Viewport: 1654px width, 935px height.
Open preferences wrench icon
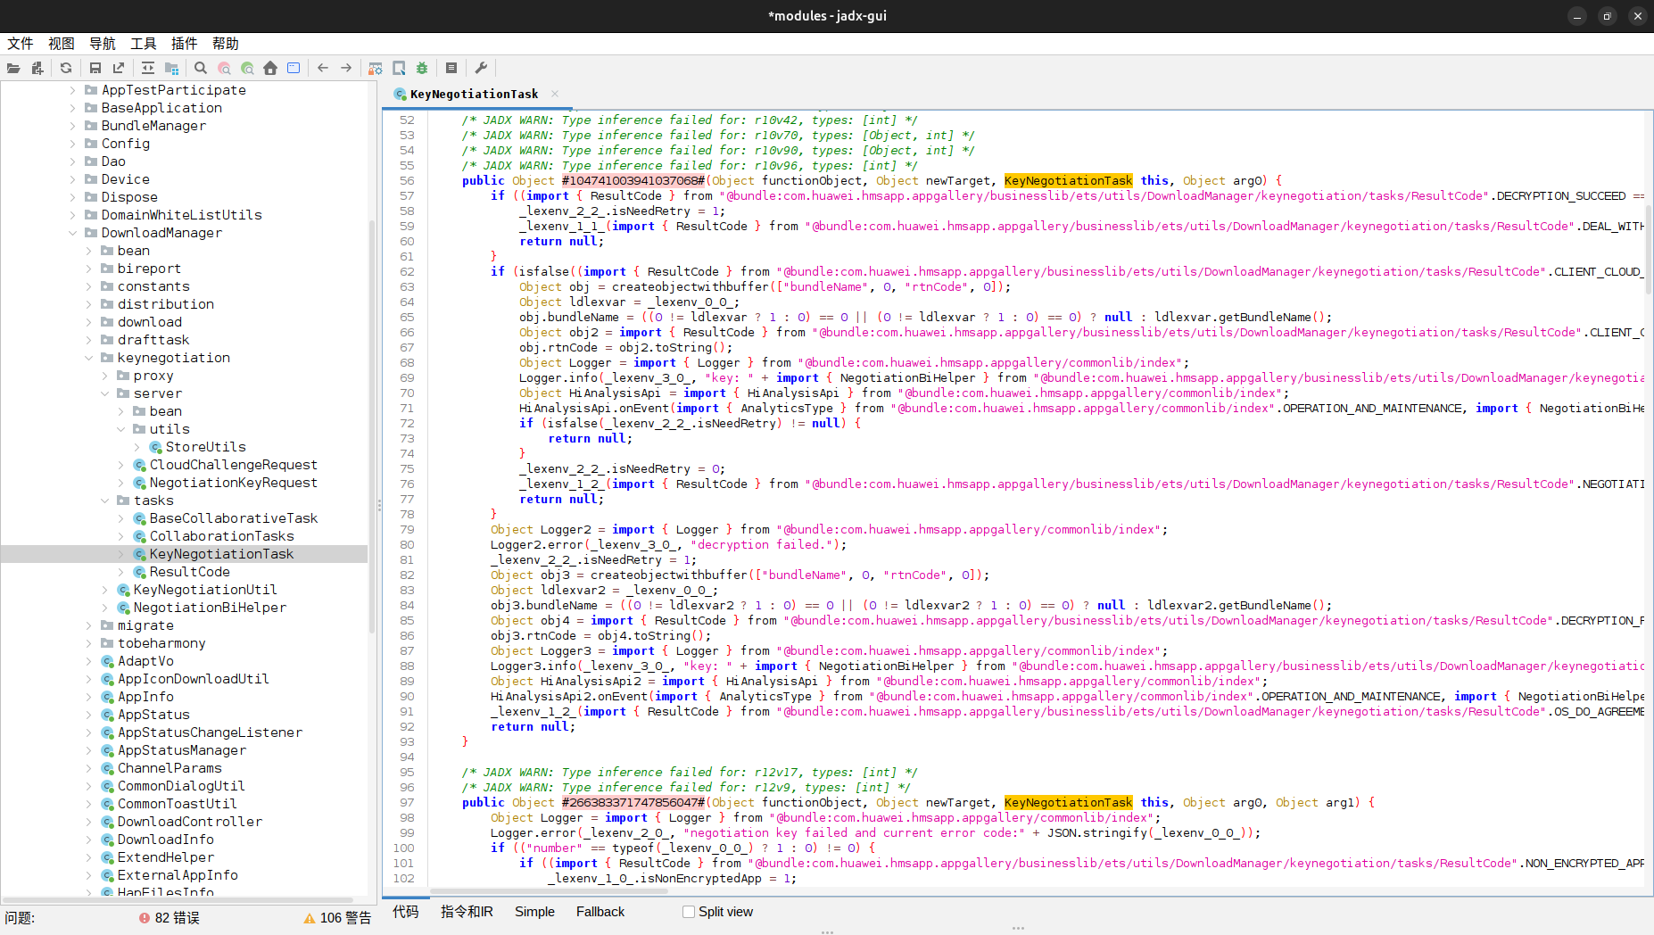tap(481, 68)
